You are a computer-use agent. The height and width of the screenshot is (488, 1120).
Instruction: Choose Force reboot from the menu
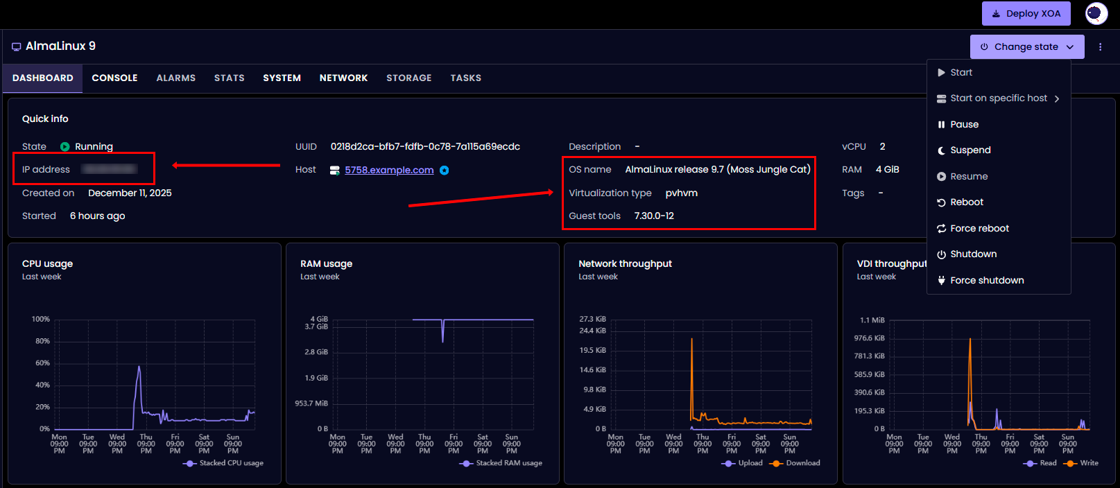[979, 229]
